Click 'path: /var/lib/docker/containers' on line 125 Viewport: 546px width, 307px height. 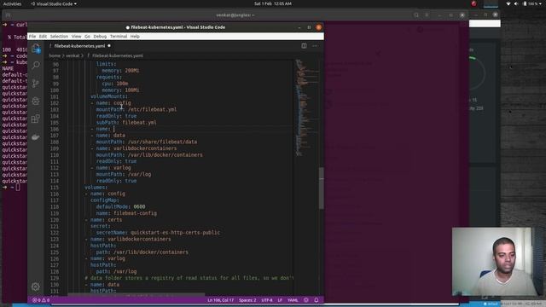[x=142, y=252]
